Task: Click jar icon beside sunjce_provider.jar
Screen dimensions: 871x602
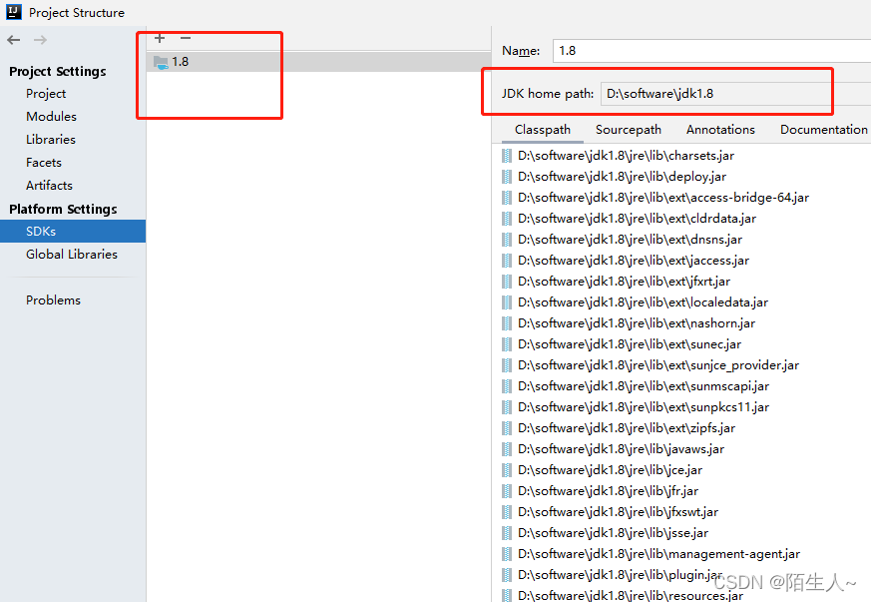Action: pos(507,365)
